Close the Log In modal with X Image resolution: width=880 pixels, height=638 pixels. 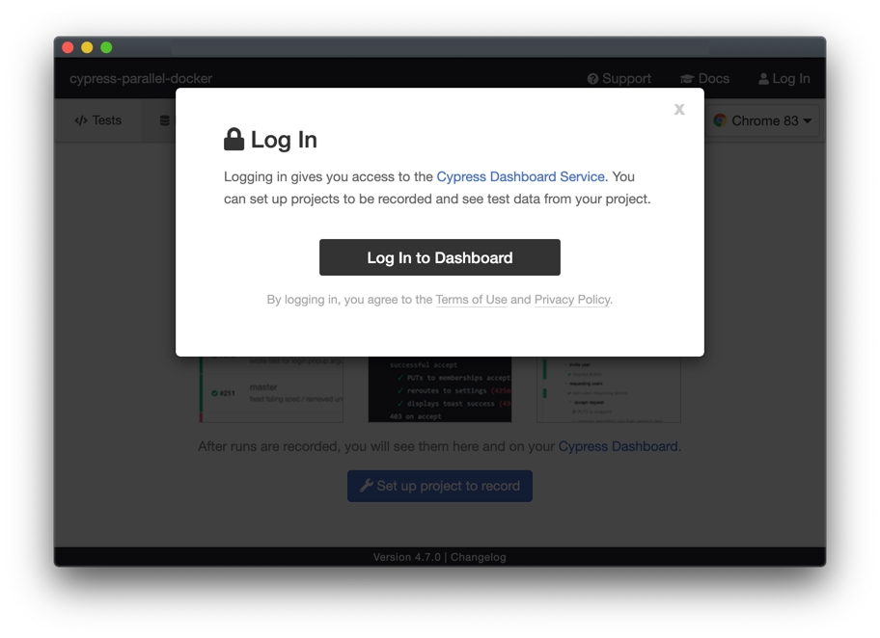pyautogui.click(x=679, y=109)
